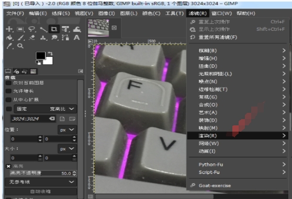Switch to the Tool Options tab
This screenshot has width=292, height=199.
[8, 71]
